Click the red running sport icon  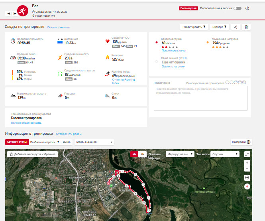[x=23, y=11]
